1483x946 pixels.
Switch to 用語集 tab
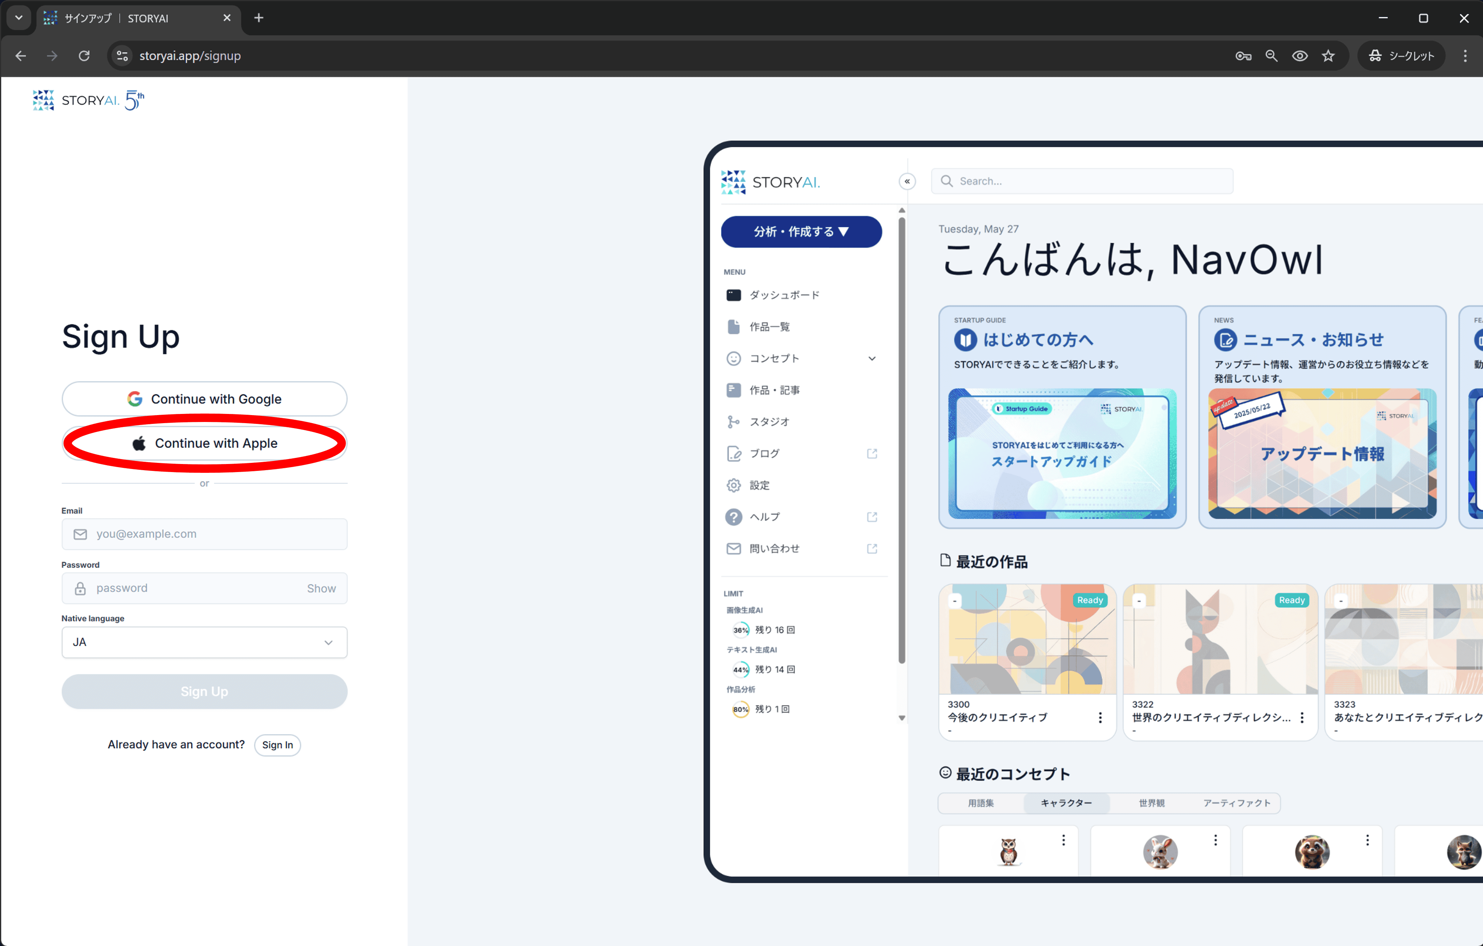[980, 803]
